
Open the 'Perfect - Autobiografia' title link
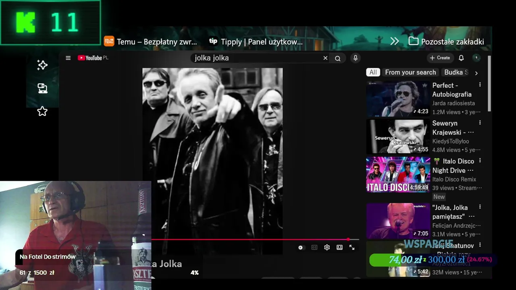[x=452, y=90]
